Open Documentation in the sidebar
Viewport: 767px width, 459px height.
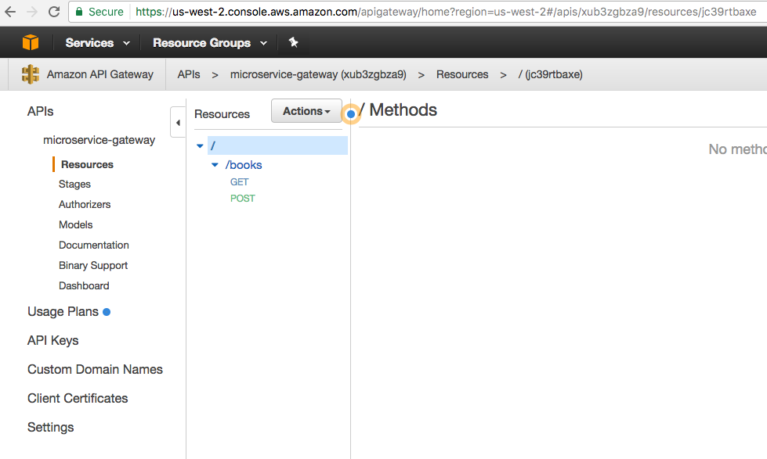pos(94,245)
